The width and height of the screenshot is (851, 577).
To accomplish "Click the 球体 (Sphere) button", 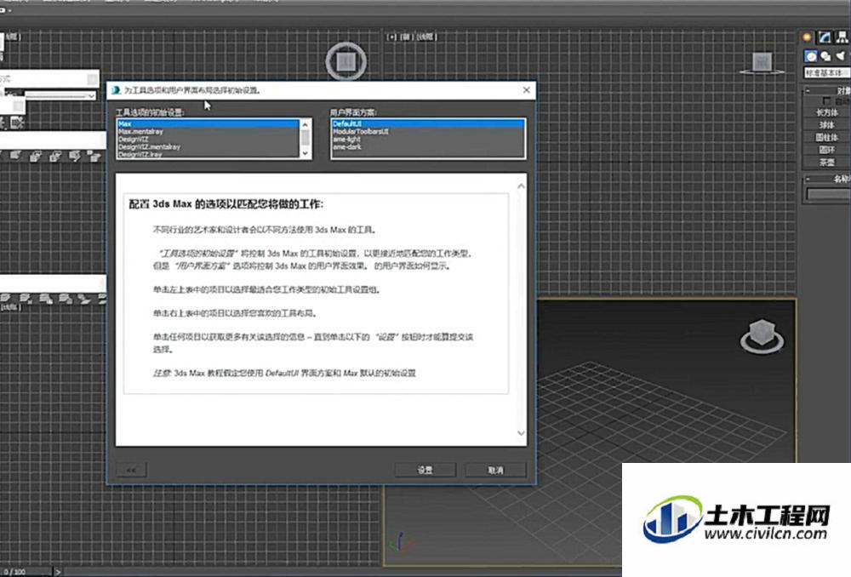I will 826,125.
